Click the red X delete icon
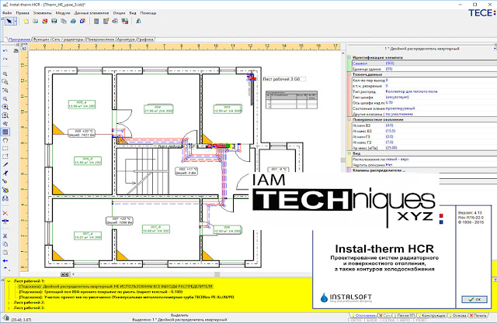 coord(5,213)
